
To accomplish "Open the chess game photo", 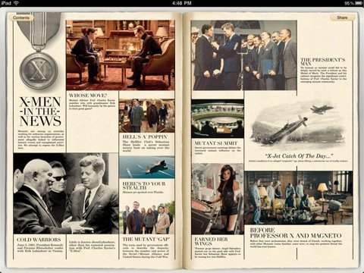I will (x=121, y=55).
